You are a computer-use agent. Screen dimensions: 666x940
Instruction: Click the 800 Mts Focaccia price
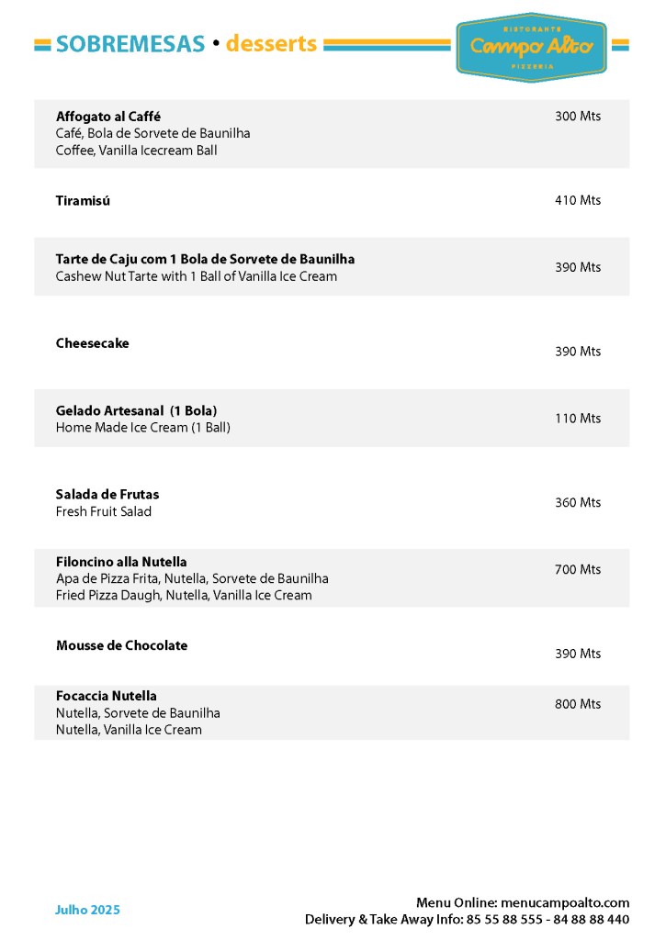(578, 704)
